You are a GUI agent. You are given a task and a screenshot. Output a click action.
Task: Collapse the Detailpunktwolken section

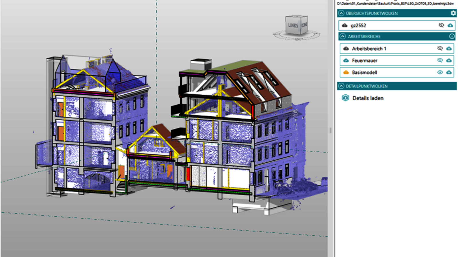[341, 86]
